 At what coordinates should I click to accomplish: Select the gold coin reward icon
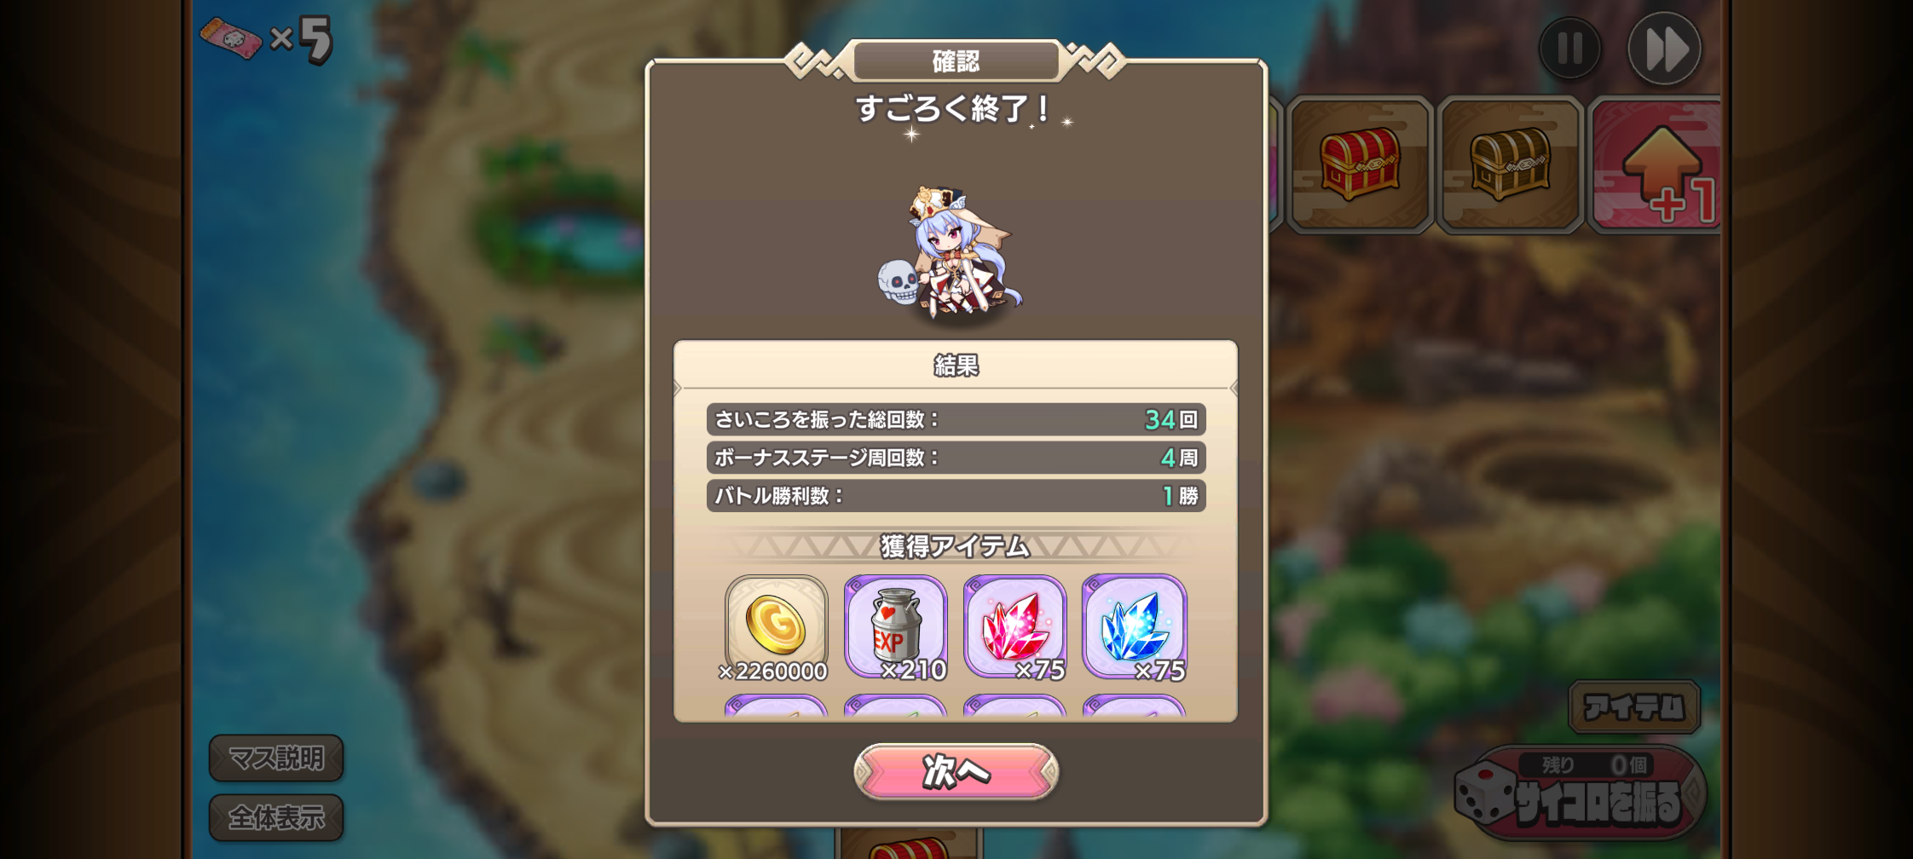point(776,627)
